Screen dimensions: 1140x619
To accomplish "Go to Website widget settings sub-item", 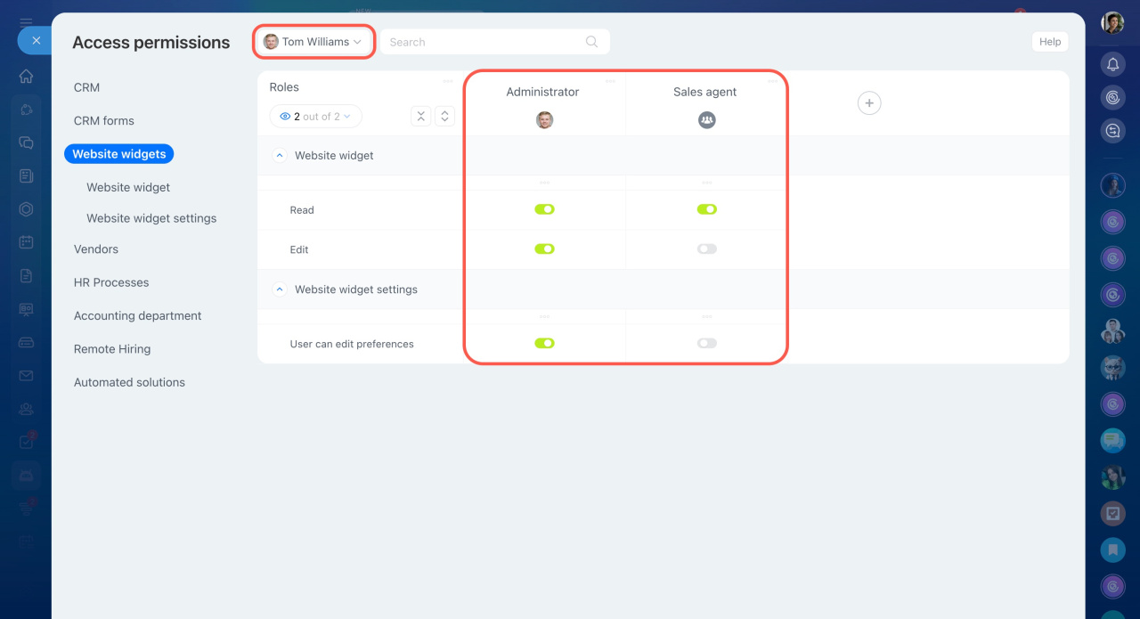I will 151,218.
